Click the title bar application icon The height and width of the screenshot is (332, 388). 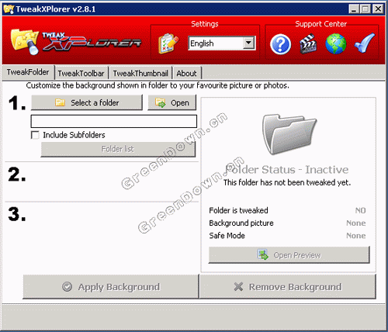pos(9,9)
